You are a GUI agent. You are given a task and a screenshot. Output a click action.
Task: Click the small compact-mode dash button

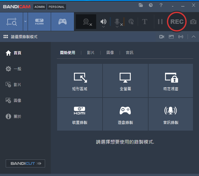click(173, 6)
